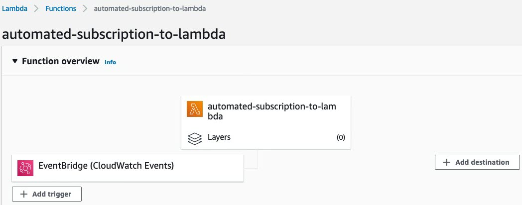The image size is (522, 205).
Task: Click the plus icon on Add destination
Action: coord(446,162)
